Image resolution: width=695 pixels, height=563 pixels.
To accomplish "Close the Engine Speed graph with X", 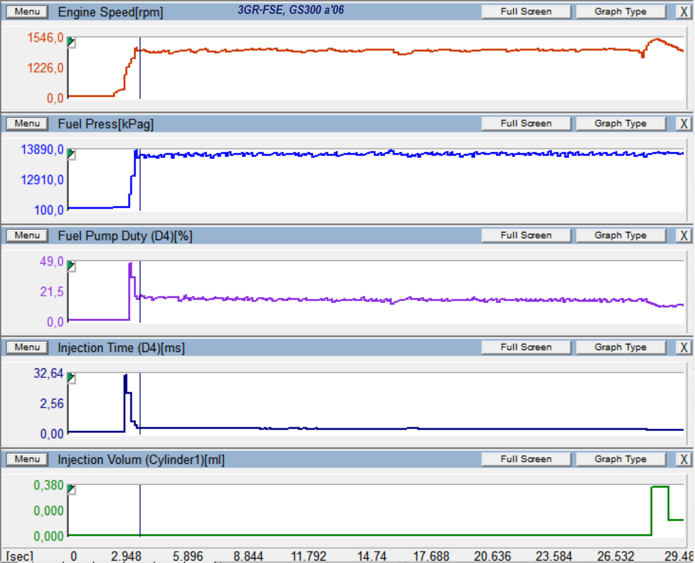I will [x=684, y=12].
